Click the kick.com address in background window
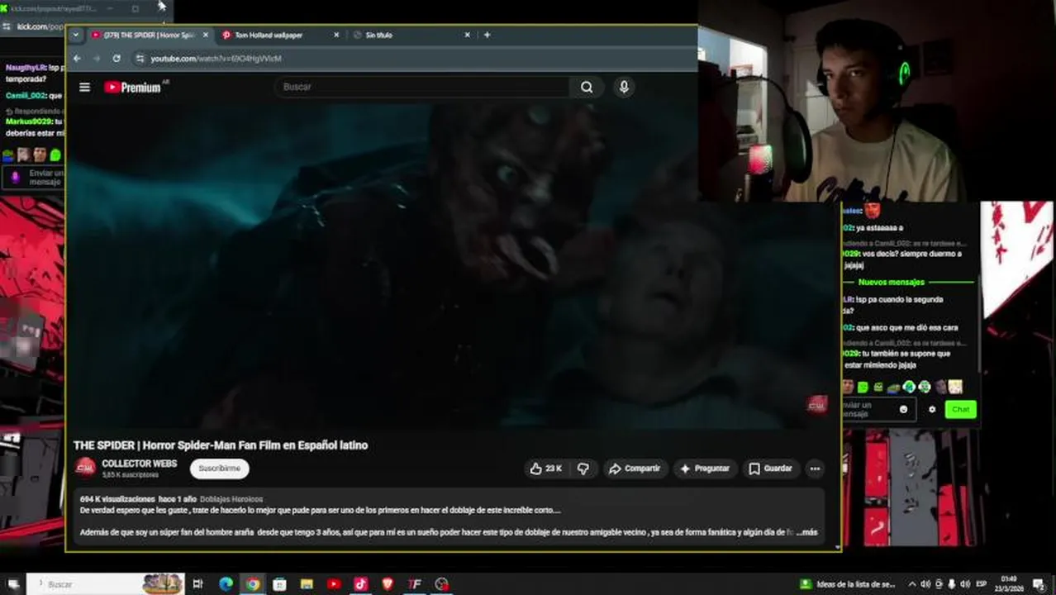The height and width of the screenshot is (595, 1056). [40, 26]
